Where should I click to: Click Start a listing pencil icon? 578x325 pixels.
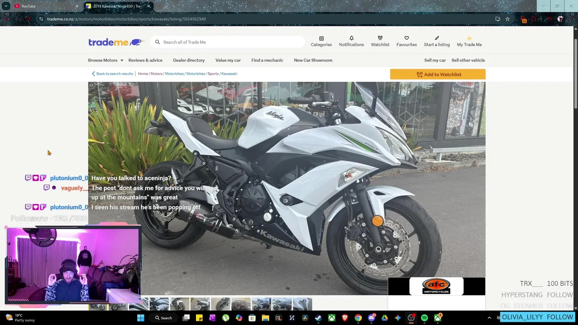click(437, 42)
